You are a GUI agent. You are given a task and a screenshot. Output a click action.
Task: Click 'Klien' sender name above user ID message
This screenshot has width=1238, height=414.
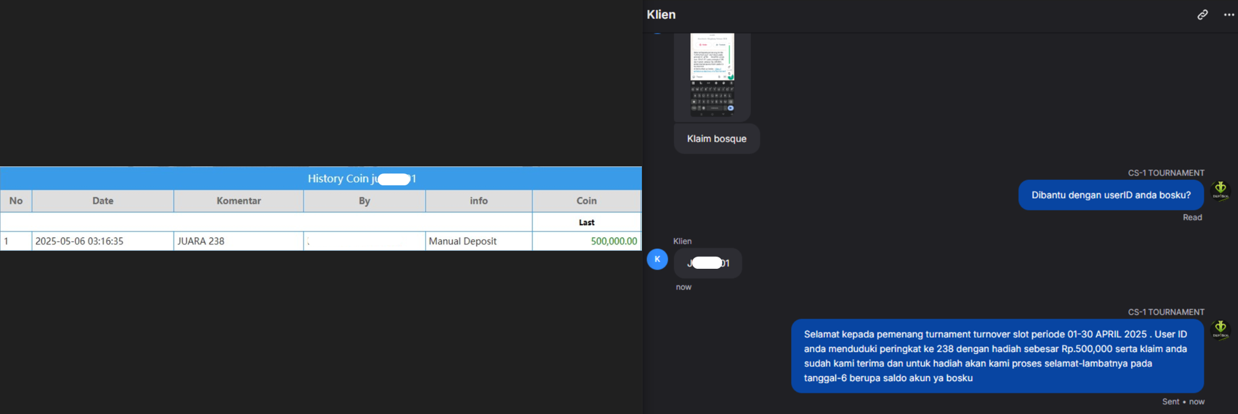coord(682,241)
